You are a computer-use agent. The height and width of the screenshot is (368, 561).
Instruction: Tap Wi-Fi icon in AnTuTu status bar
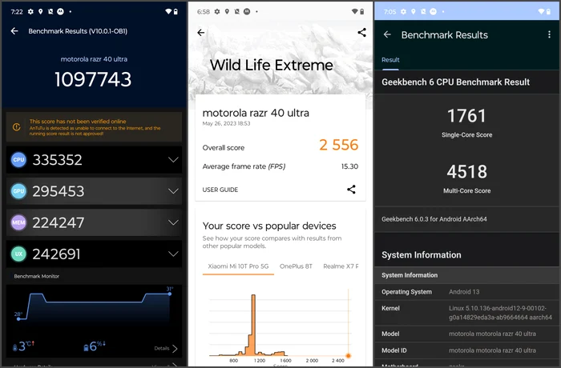click(x=168, y=11)
